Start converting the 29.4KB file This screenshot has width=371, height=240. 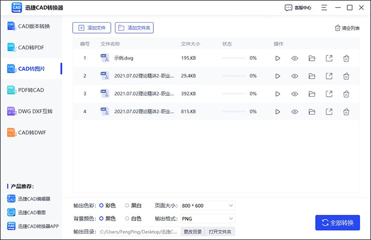278,76
